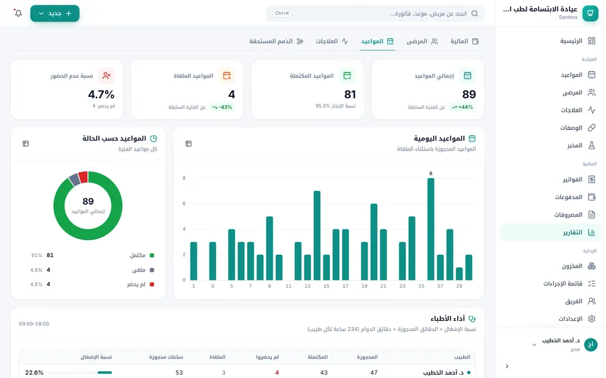Open المخزون page from sidebar
This screenshot has width=606, height=378.
click(x=550, y=266)
